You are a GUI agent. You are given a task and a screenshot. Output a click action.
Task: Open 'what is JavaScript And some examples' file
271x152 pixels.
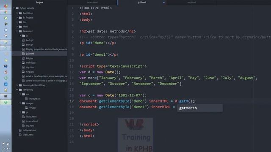pyautogui.click(x=47, y=76)
